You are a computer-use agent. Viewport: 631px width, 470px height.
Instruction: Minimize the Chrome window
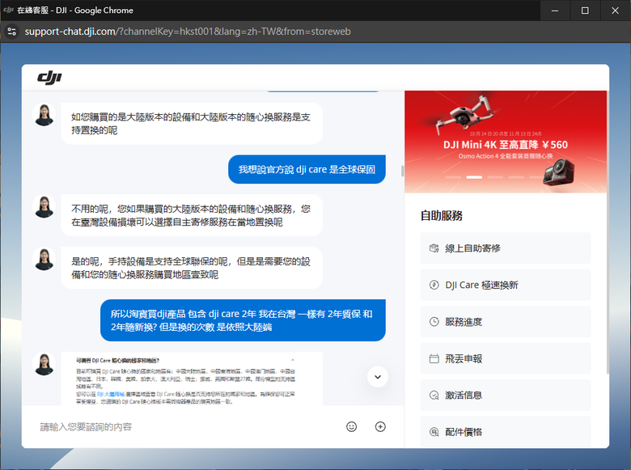(555, 11)
